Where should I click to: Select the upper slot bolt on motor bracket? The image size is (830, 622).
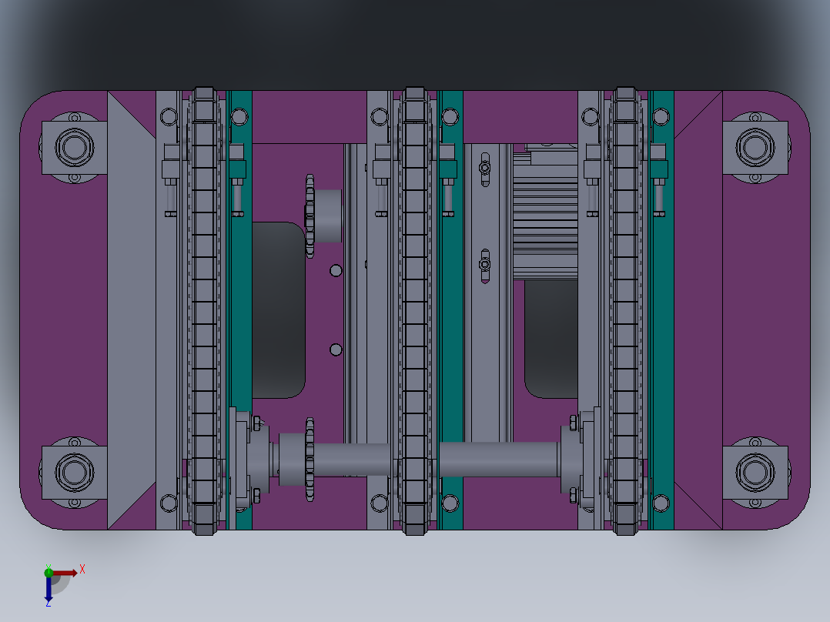(x=485, y=169)
